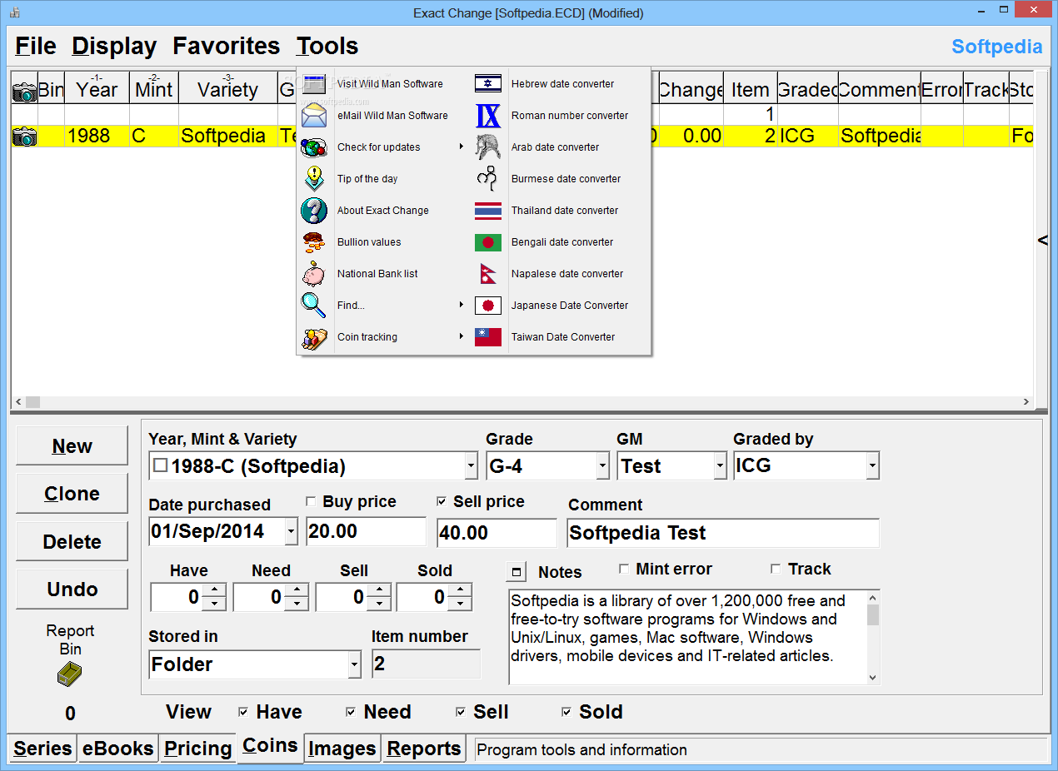Toggle the View Have checkbox
Screen dimensions: 1058x771
click(243, 712)
